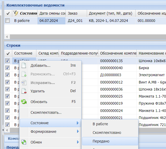166x149 pixels.
Task: Sort by the Заказ column header
Action: (76, 13)
